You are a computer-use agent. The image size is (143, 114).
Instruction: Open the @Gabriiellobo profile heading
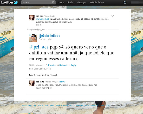[49, 36]
